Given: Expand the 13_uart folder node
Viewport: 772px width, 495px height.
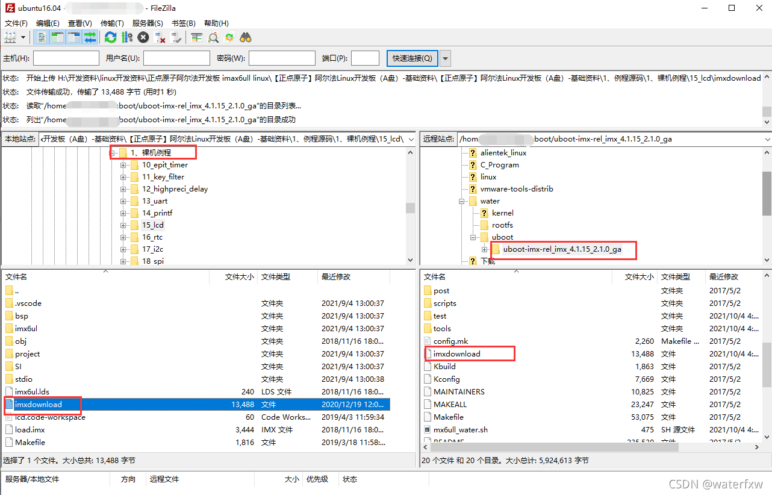Looking at the screenshot, I should [123, 201].
